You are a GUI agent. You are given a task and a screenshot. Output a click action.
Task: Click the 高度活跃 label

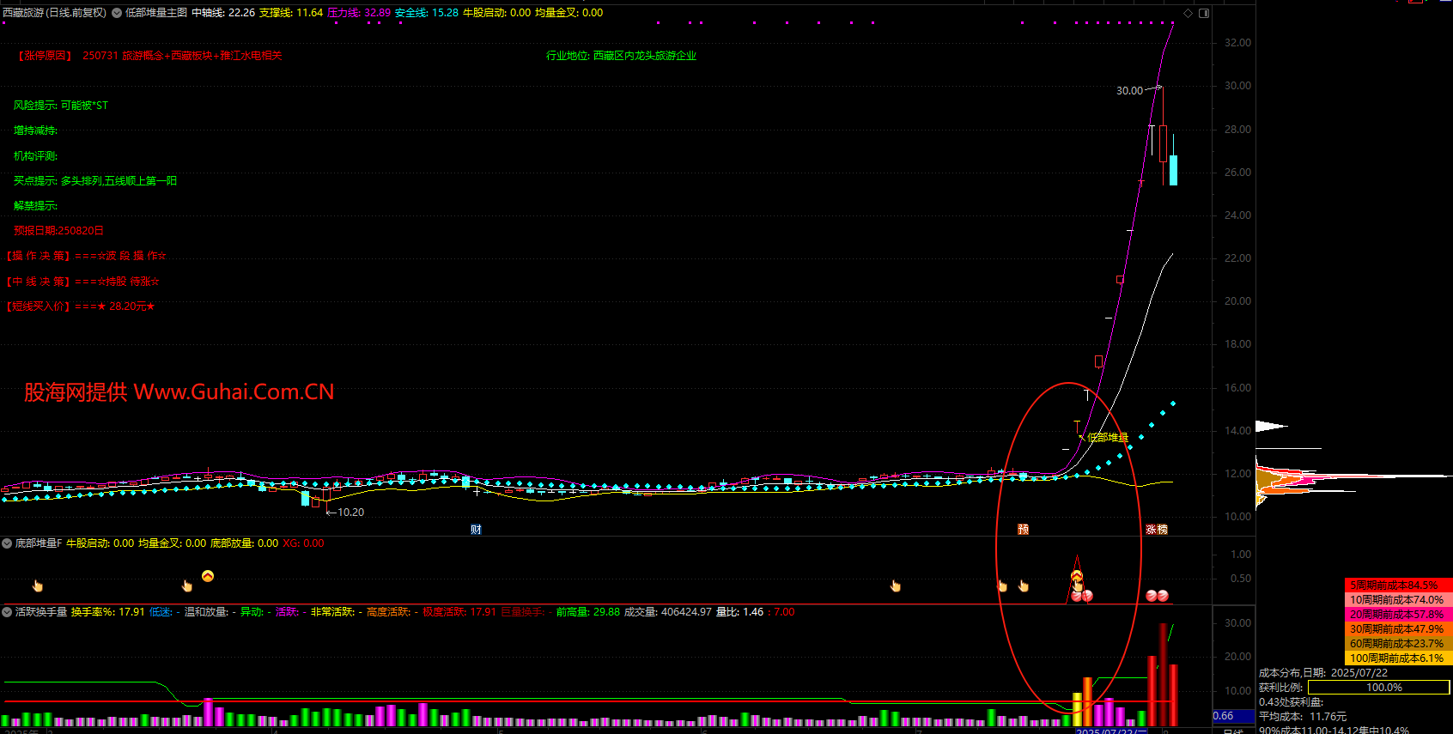(388, 612)
